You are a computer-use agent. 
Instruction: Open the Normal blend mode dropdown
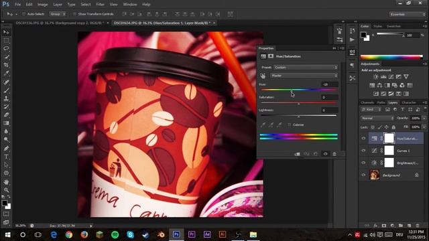(x=377, y=118)
